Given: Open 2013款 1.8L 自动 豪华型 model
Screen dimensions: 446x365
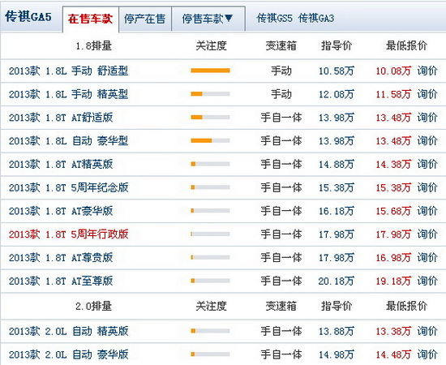Looking at the screenshot, I should click(69, 141).
